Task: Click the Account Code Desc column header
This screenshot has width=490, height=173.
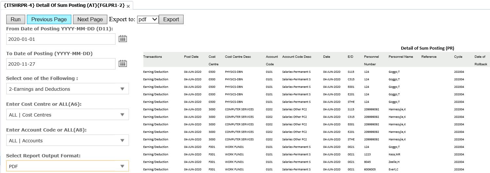Action: (297, 57)
